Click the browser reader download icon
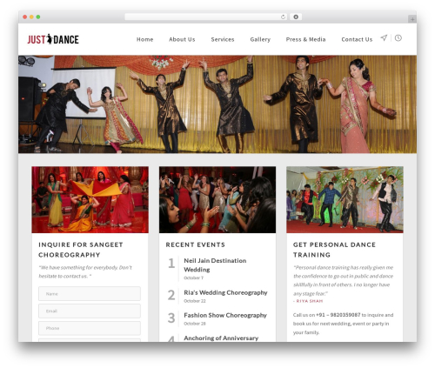Screen dimensions: 435x368 296,17
